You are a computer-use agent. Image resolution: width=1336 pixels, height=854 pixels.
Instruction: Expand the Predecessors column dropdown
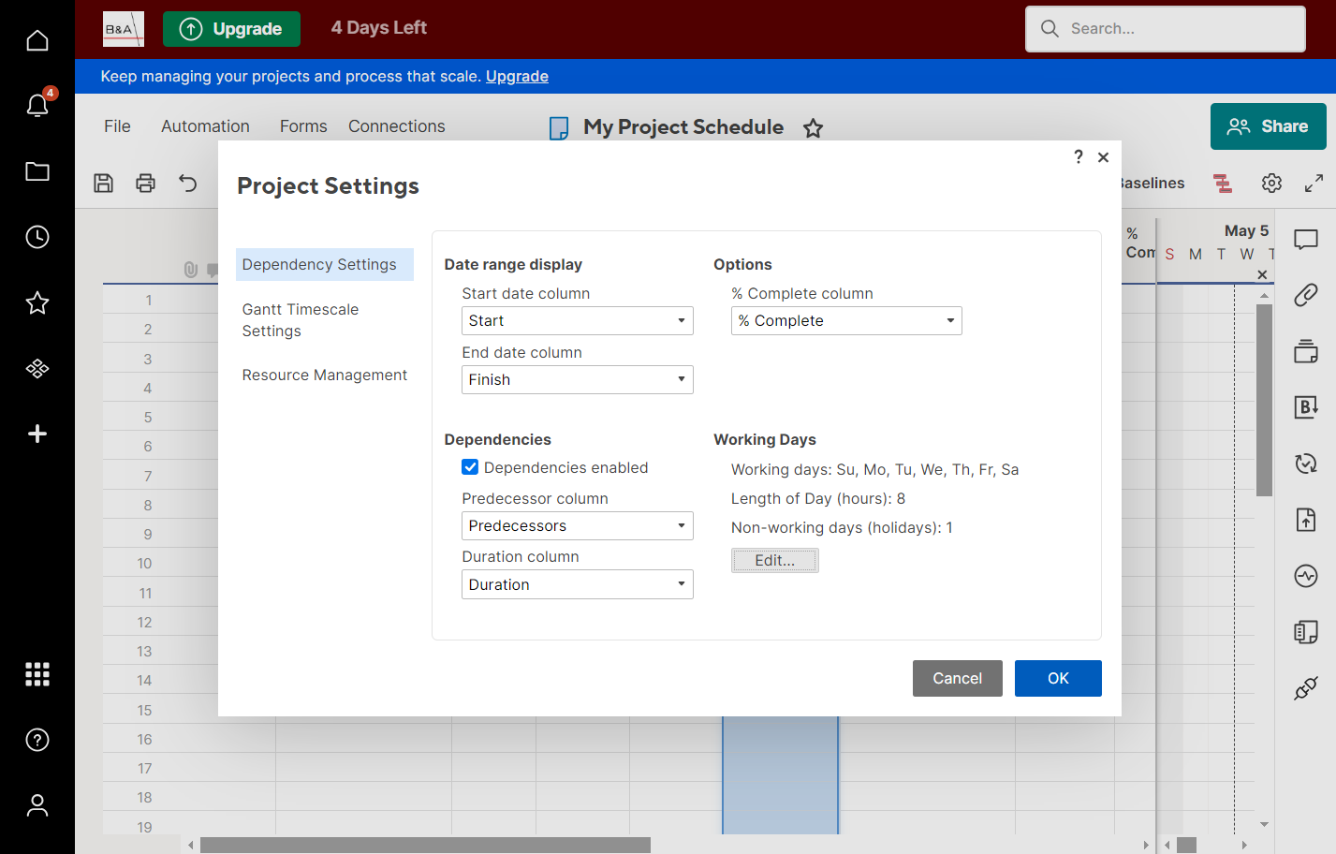(x=578, y=525)
